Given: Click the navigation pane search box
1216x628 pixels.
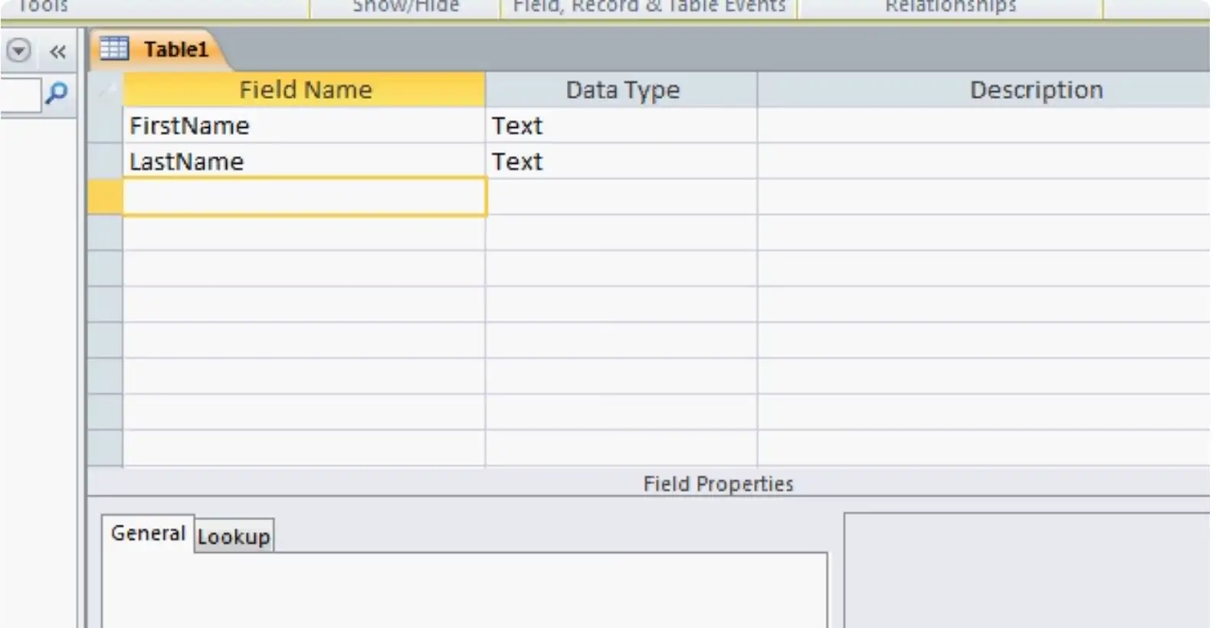Looking at the screenshot, I should click(x=20, y=94).
